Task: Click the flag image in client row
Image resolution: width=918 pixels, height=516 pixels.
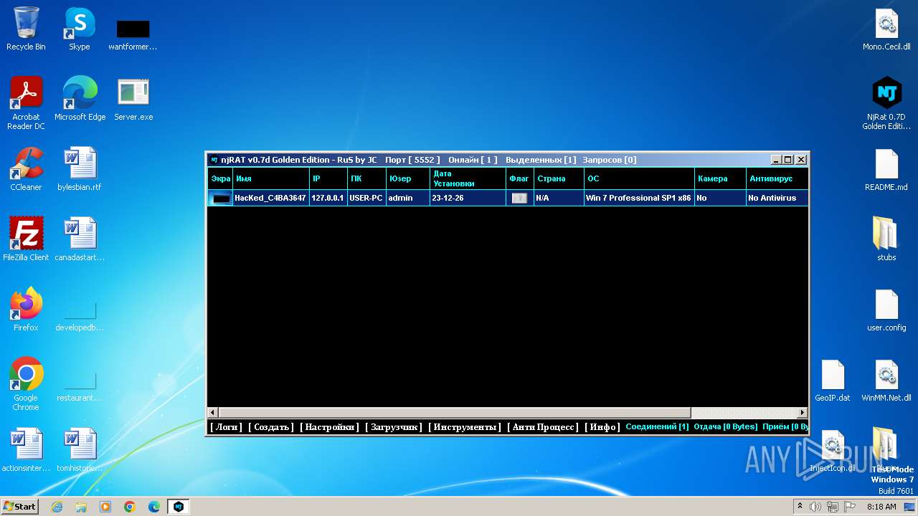Action: click(519, 199)
